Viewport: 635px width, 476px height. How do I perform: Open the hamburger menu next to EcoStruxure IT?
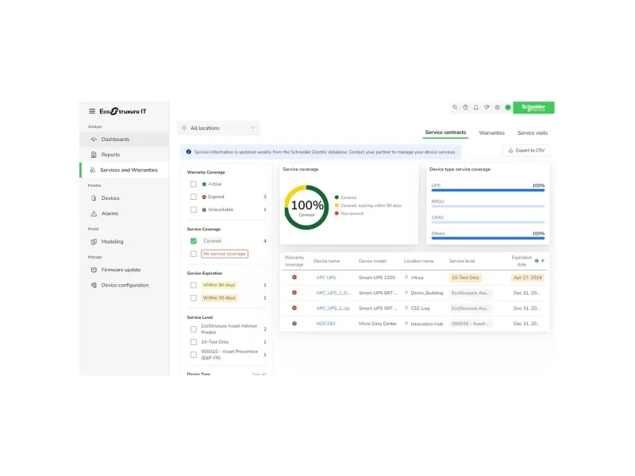(92, 111)
